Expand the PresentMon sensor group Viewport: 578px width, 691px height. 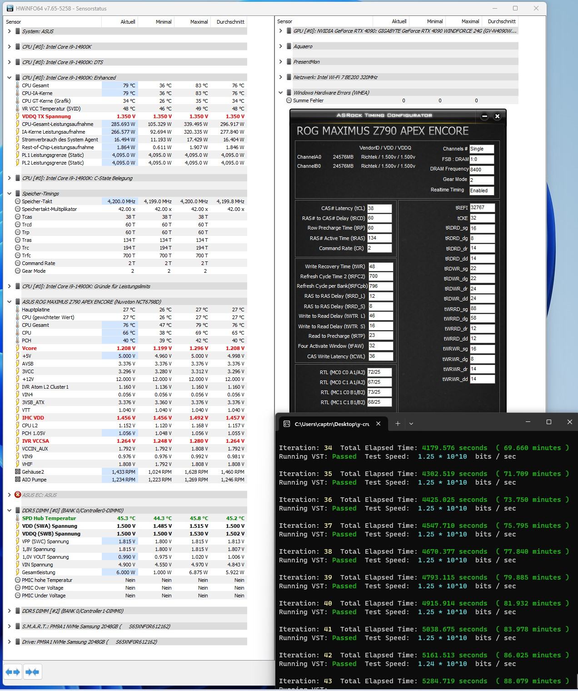280,62
